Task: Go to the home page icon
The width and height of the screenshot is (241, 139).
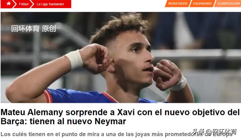Action: tap(8, 4)
